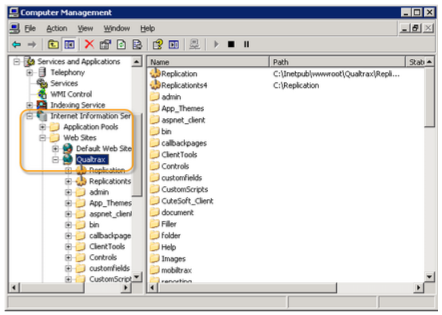This screenshot has height=315, width=442.
Task: Click the red X delete icon
Action: [89, 44]
